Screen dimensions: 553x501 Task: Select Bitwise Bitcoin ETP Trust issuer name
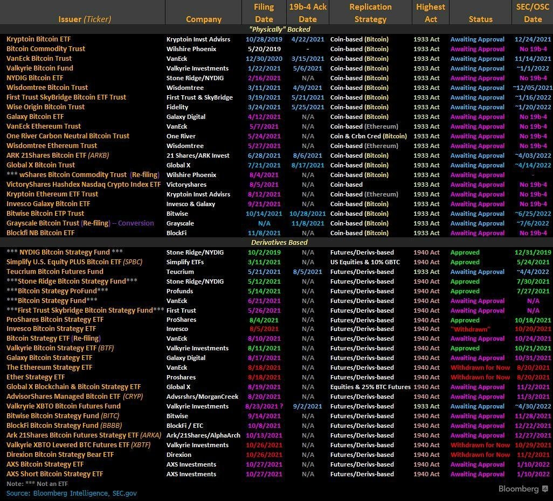(x=45, y=213)
